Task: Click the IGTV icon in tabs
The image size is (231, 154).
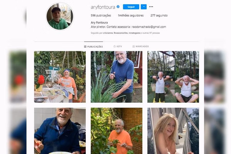Action: click(x=114, y=47)
